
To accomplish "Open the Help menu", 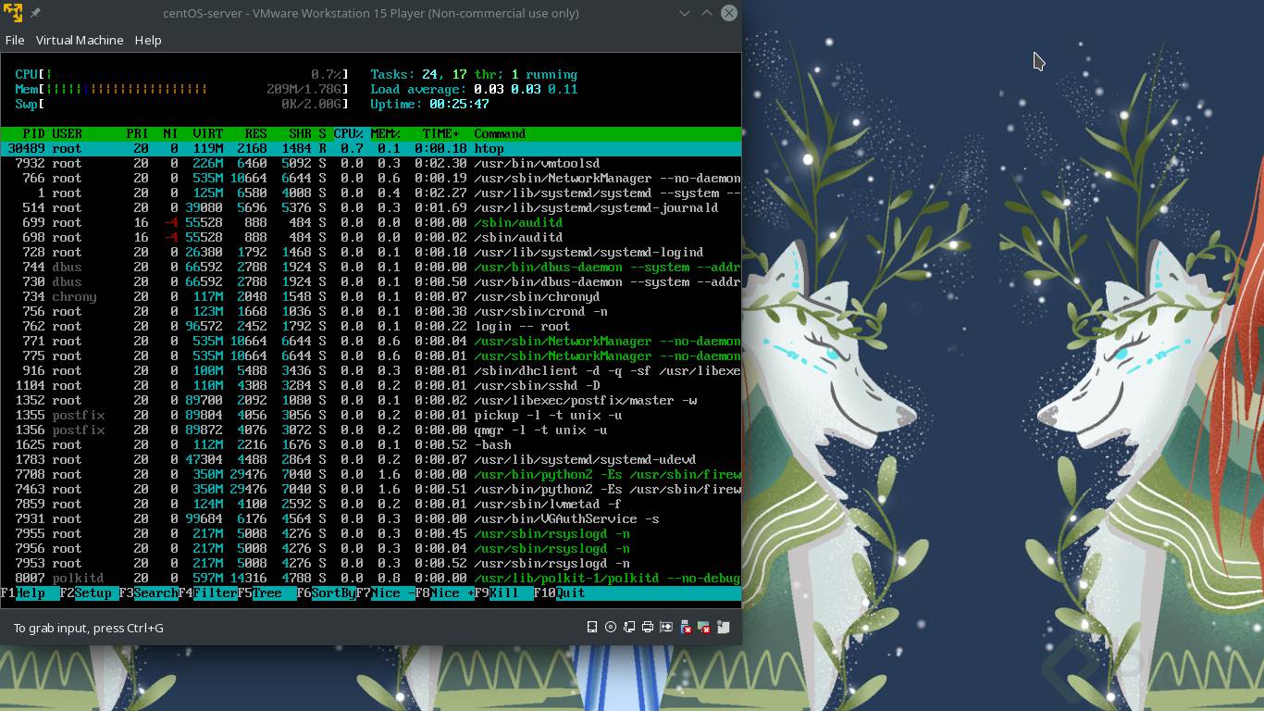I will [148, 40].
